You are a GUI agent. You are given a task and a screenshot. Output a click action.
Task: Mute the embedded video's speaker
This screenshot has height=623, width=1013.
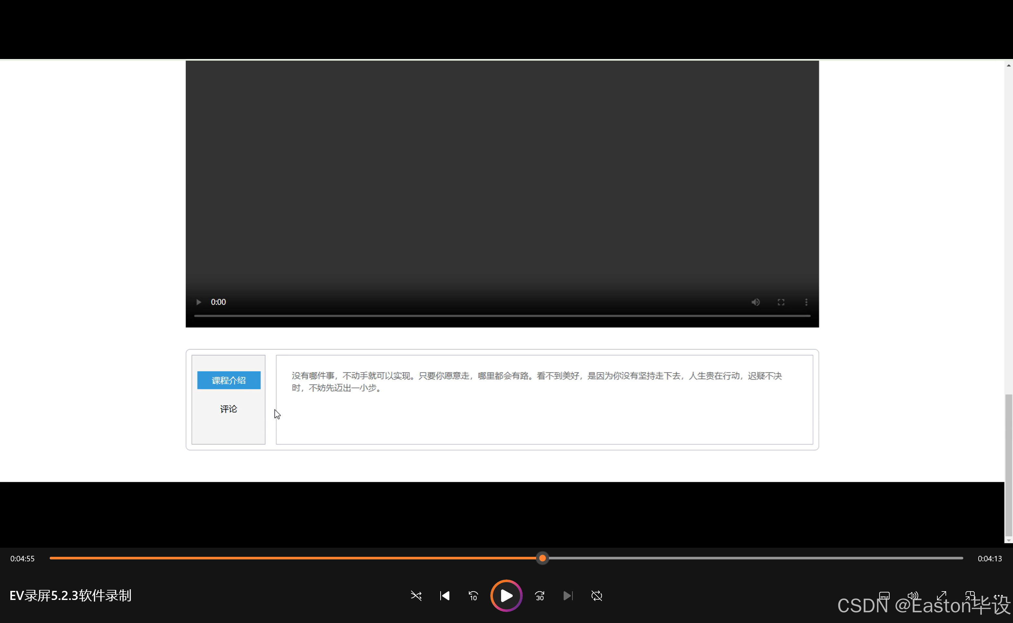pyautogui.click(x=755, y=302)
